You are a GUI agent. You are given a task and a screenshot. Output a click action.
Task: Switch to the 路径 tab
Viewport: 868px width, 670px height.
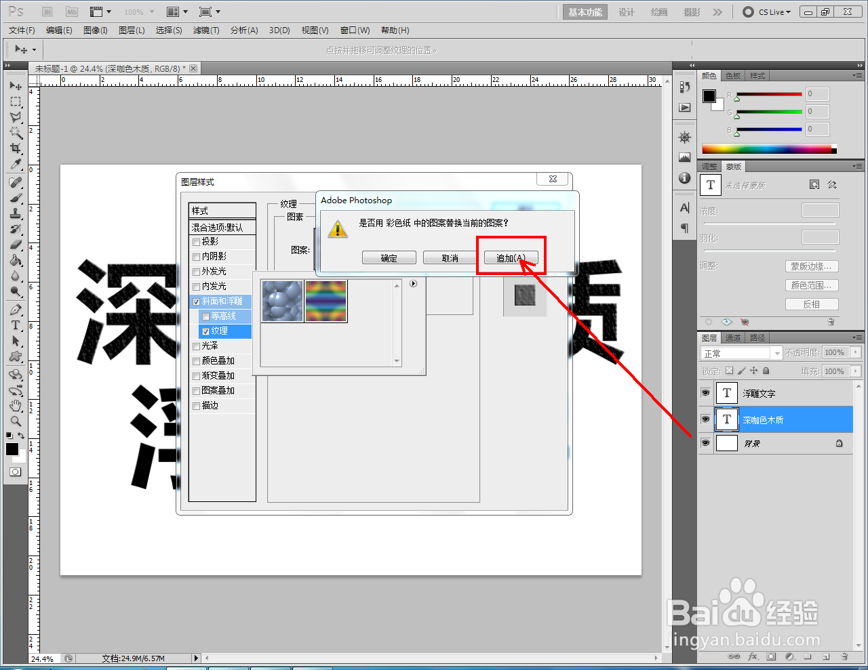[x=757, y=338]
